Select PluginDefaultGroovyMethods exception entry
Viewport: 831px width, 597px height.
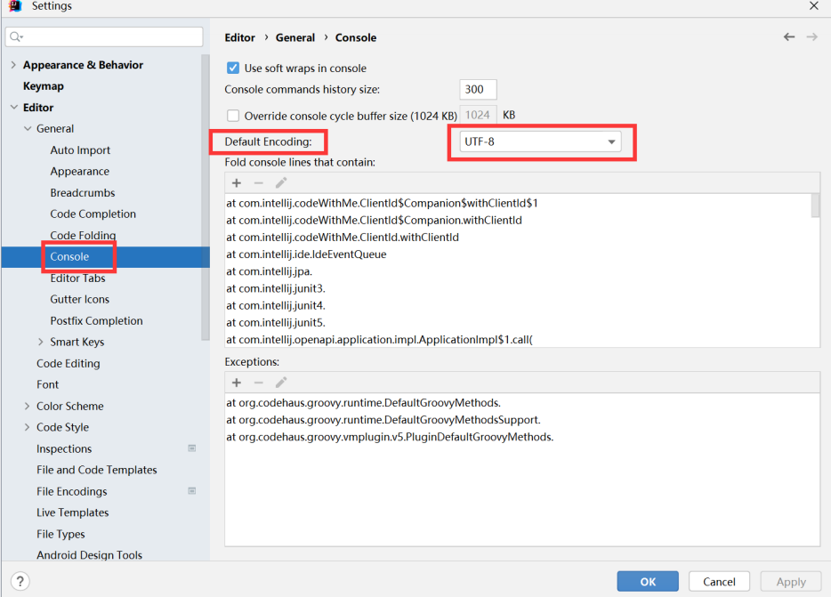(x=390, y=437)
